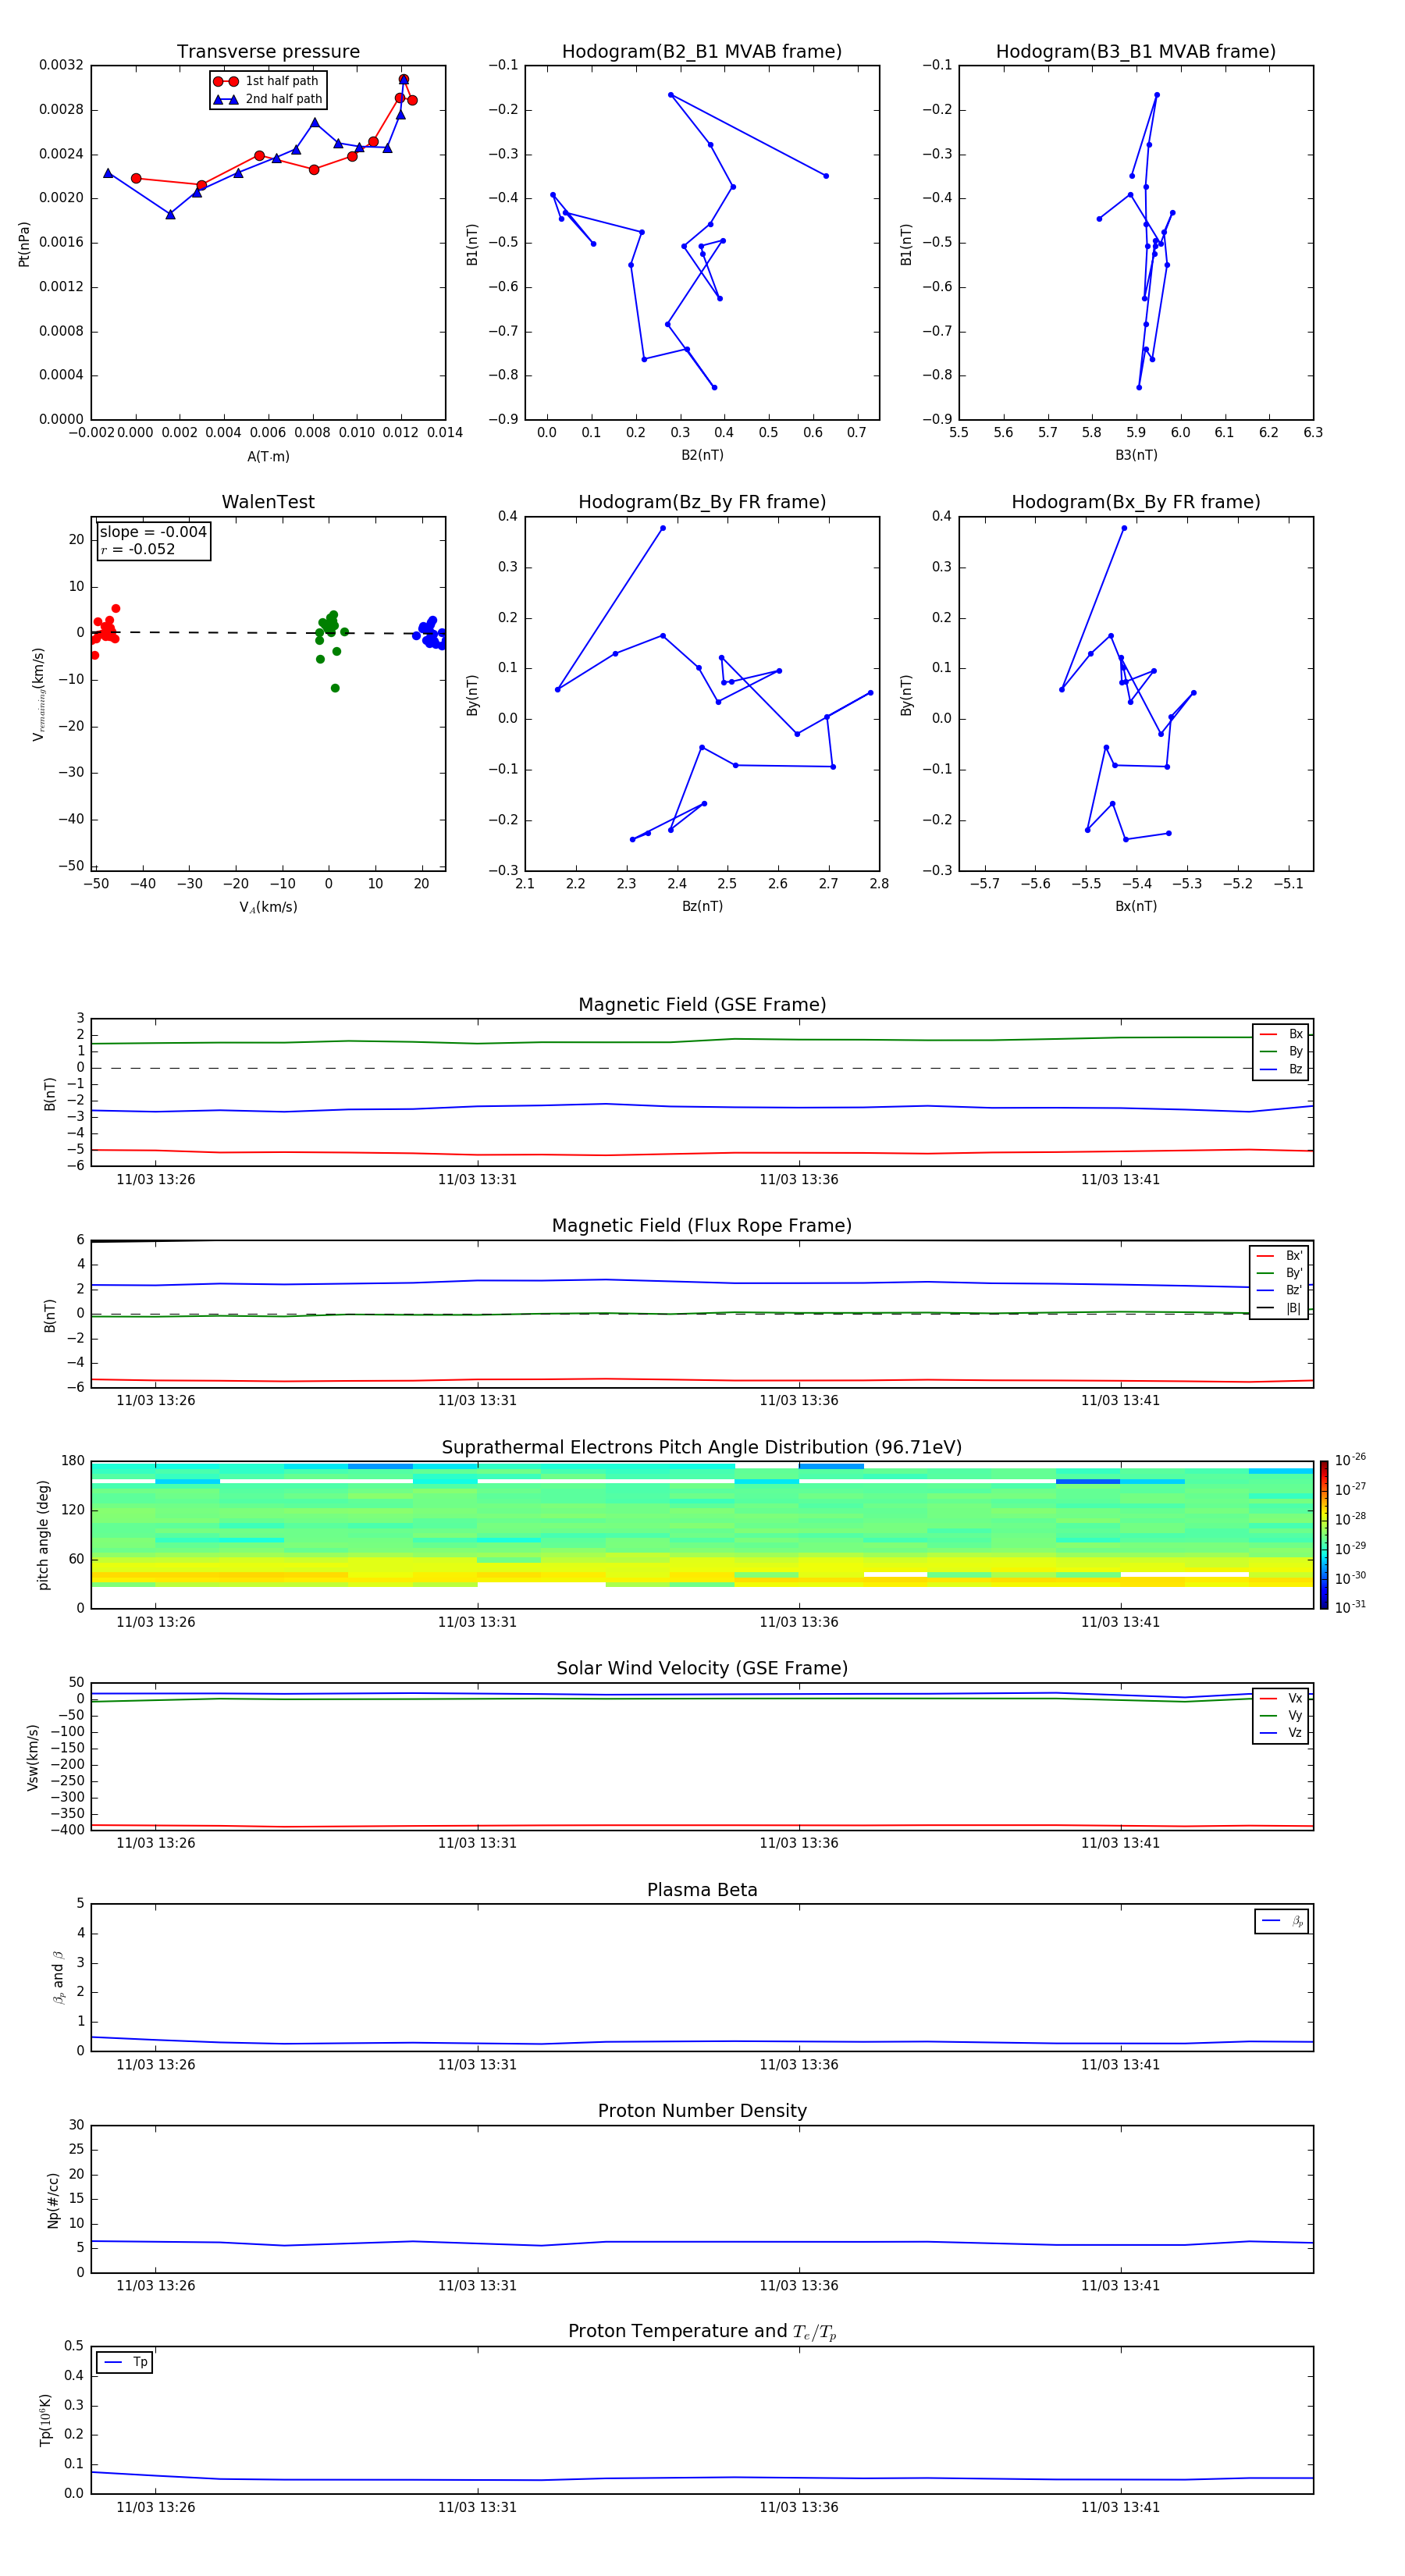This screenshot has width=1405, height=2576.
Task: Click the 'Hodogram(B3_B1 MVAB frame)' title
Action: (1136, 52)
